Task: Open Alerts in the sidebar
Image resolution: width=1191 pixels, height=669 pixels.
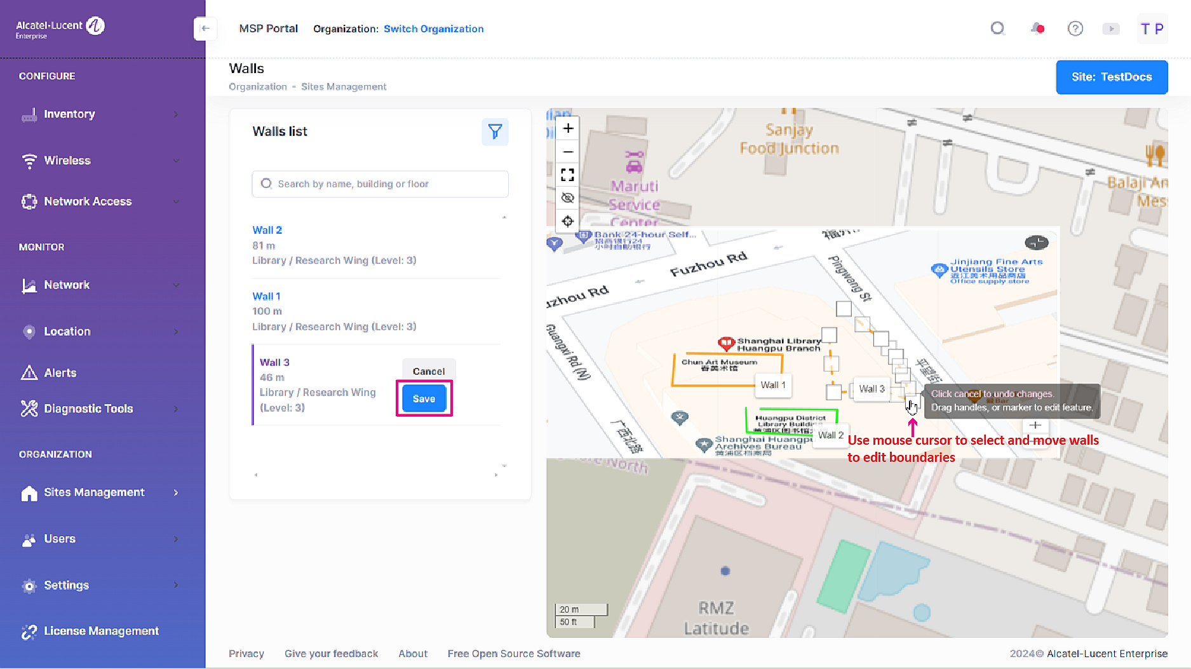Action: 60,373
